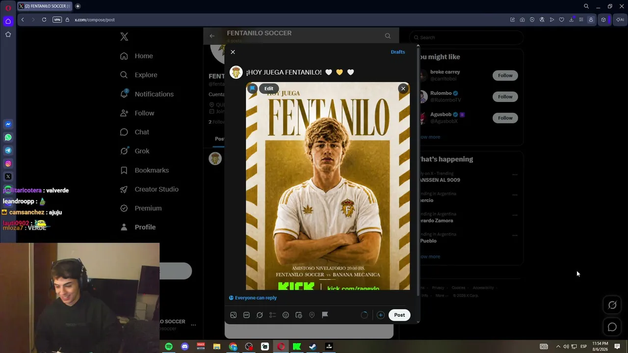
Task: Go back with the browser back arrow
Action: click(23, 20)
